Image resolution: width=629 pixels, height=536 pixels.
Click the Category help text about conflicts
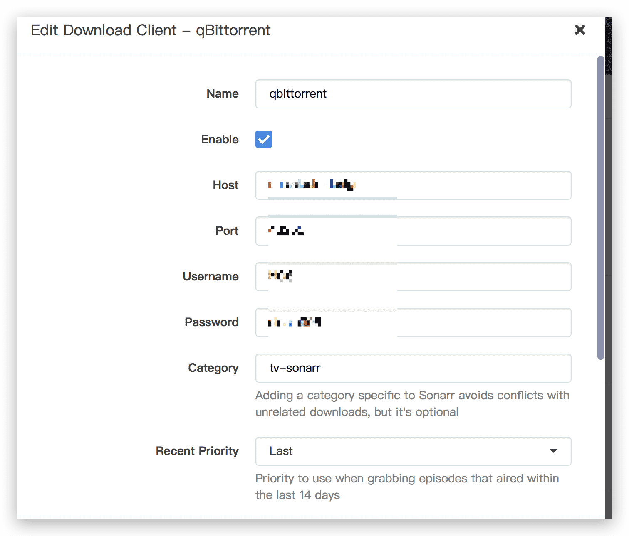412,403
